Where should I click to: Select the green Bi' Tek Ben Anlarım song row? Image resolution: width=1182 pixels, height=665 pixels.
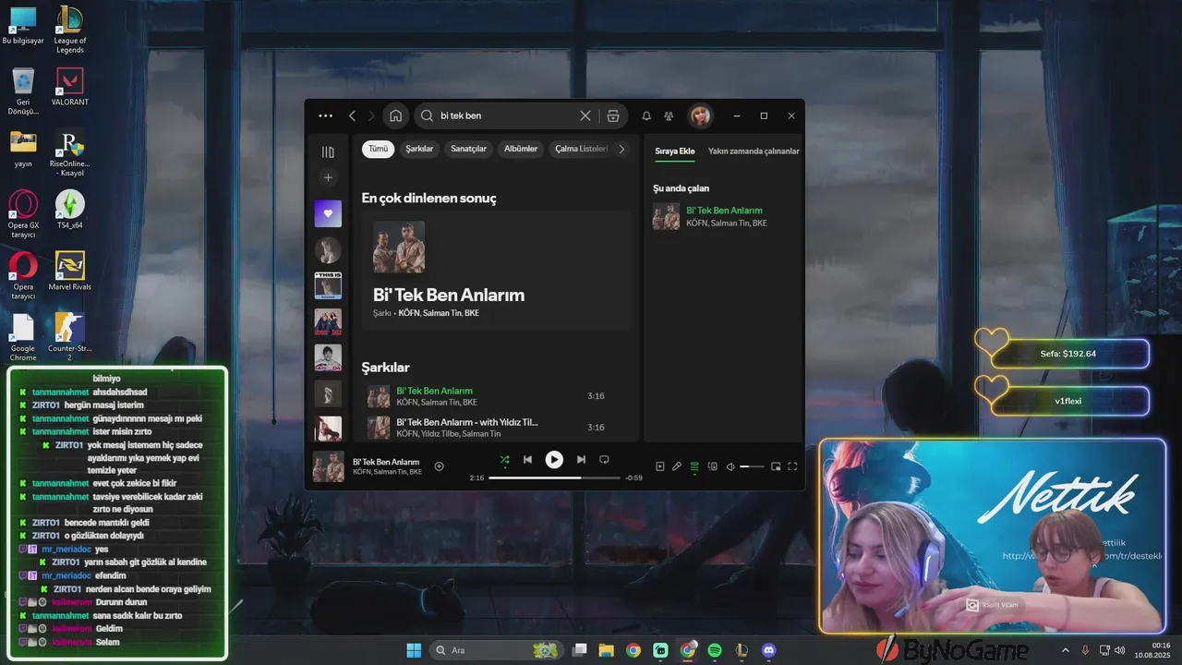496,396
